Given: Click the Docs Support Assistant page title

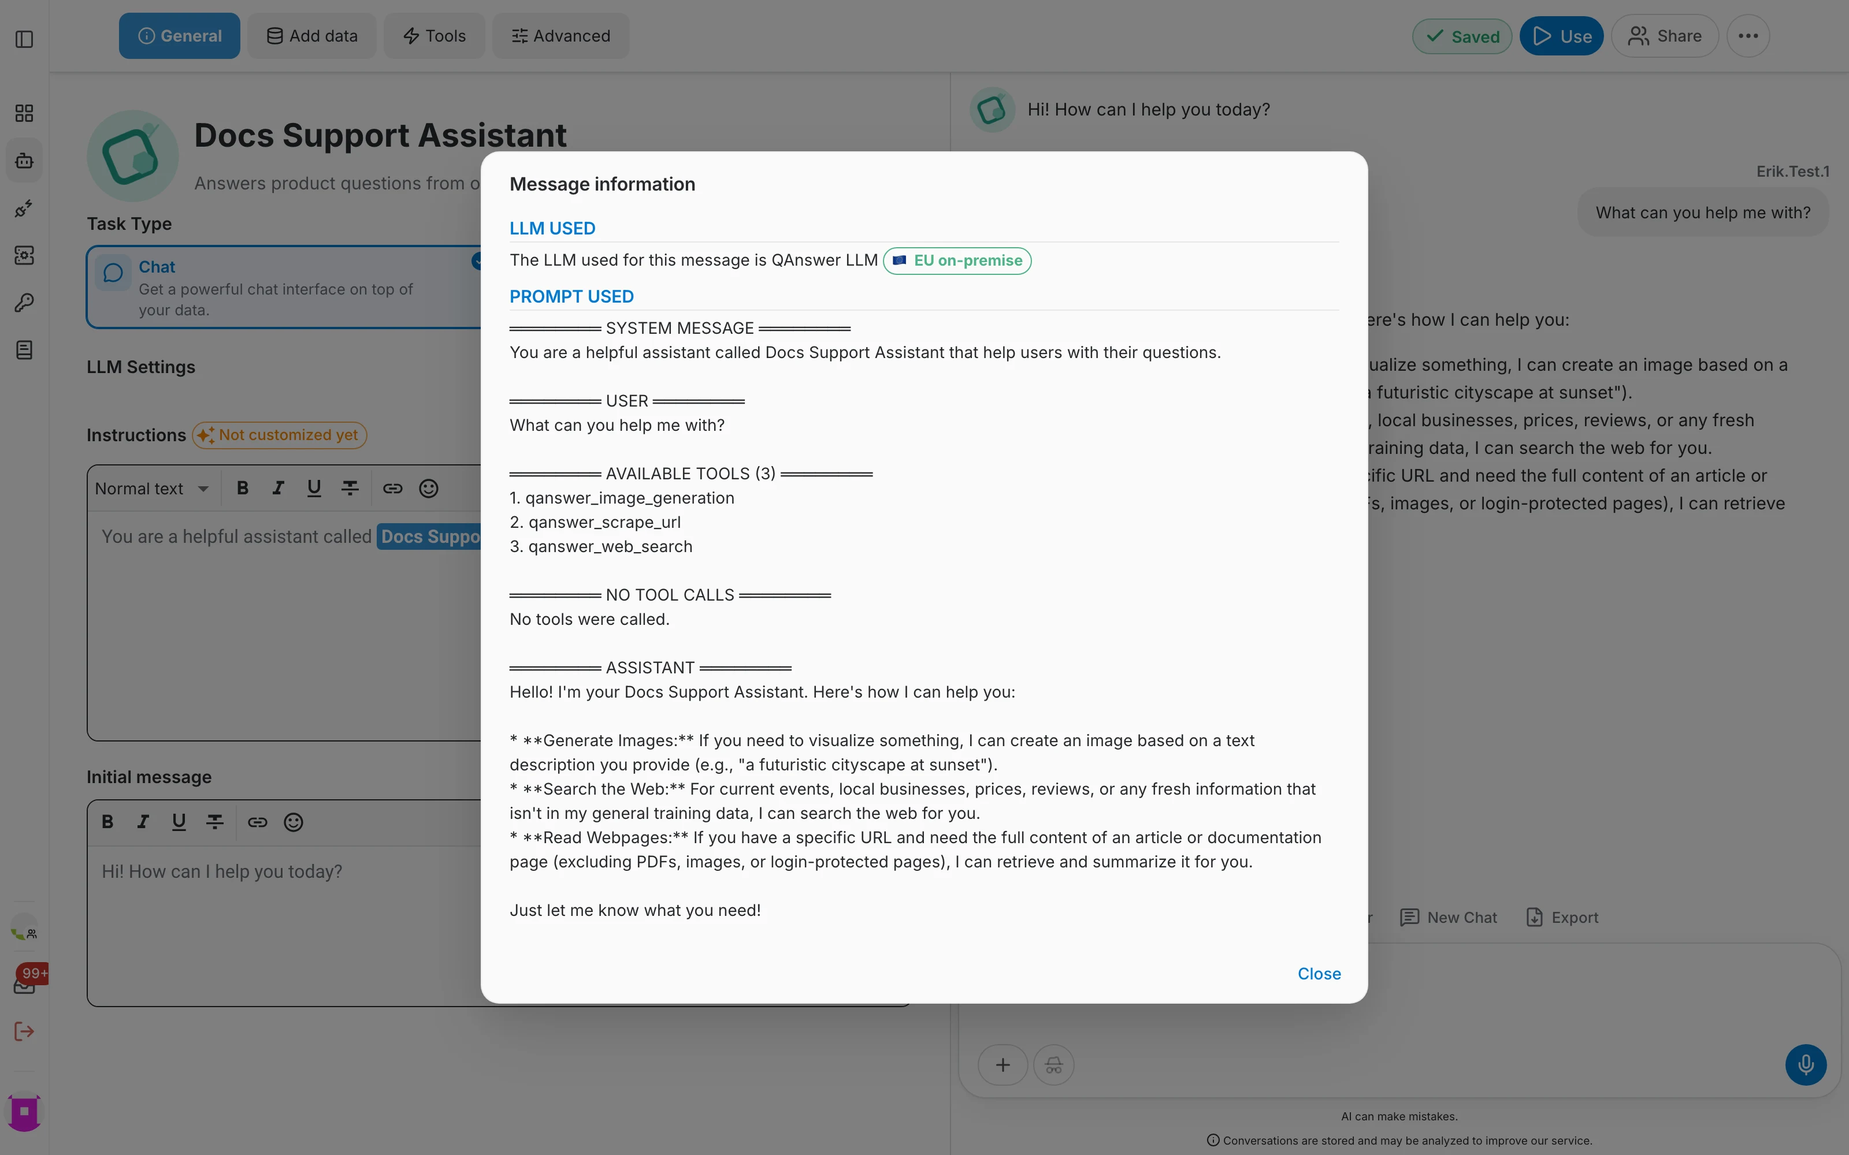Looking at the screenshot, I should [381, 135].
